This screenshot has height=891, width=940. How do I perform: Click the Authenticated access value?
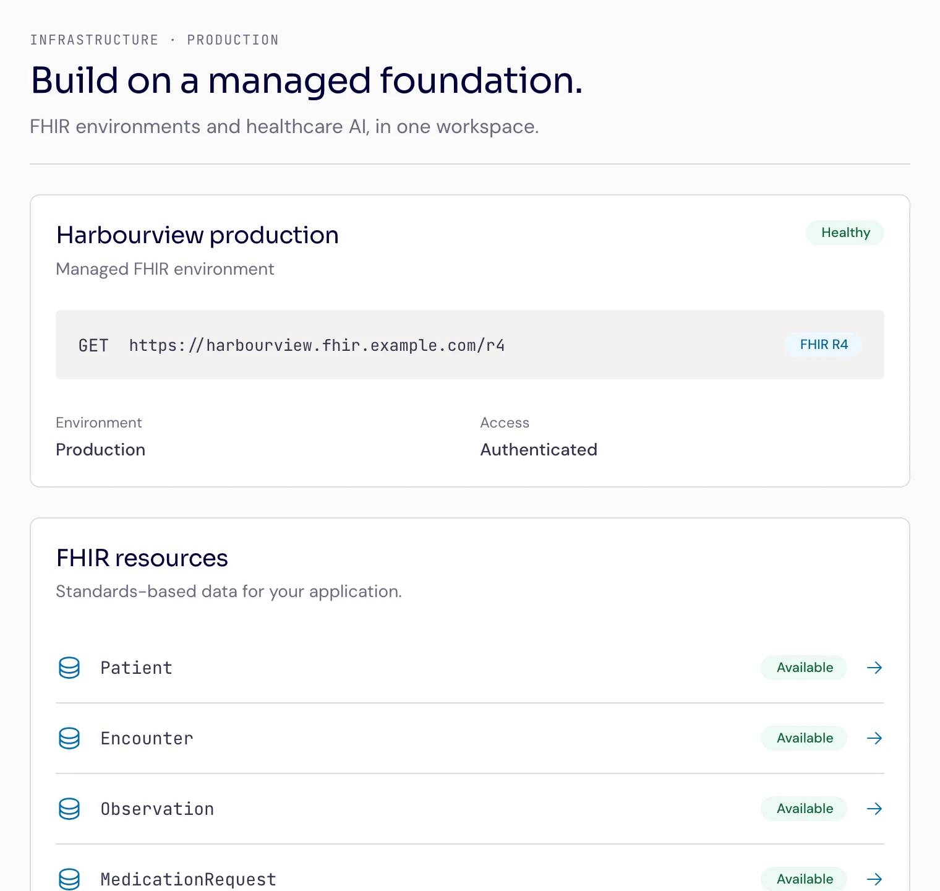539,450
